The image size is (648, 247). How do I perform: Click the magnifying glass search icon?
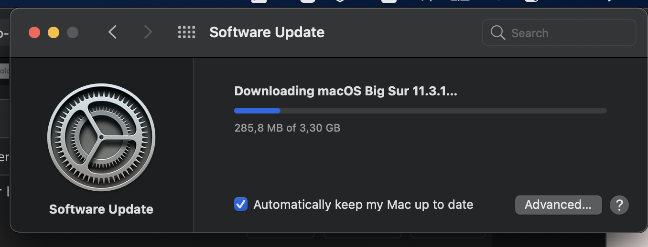498,33
